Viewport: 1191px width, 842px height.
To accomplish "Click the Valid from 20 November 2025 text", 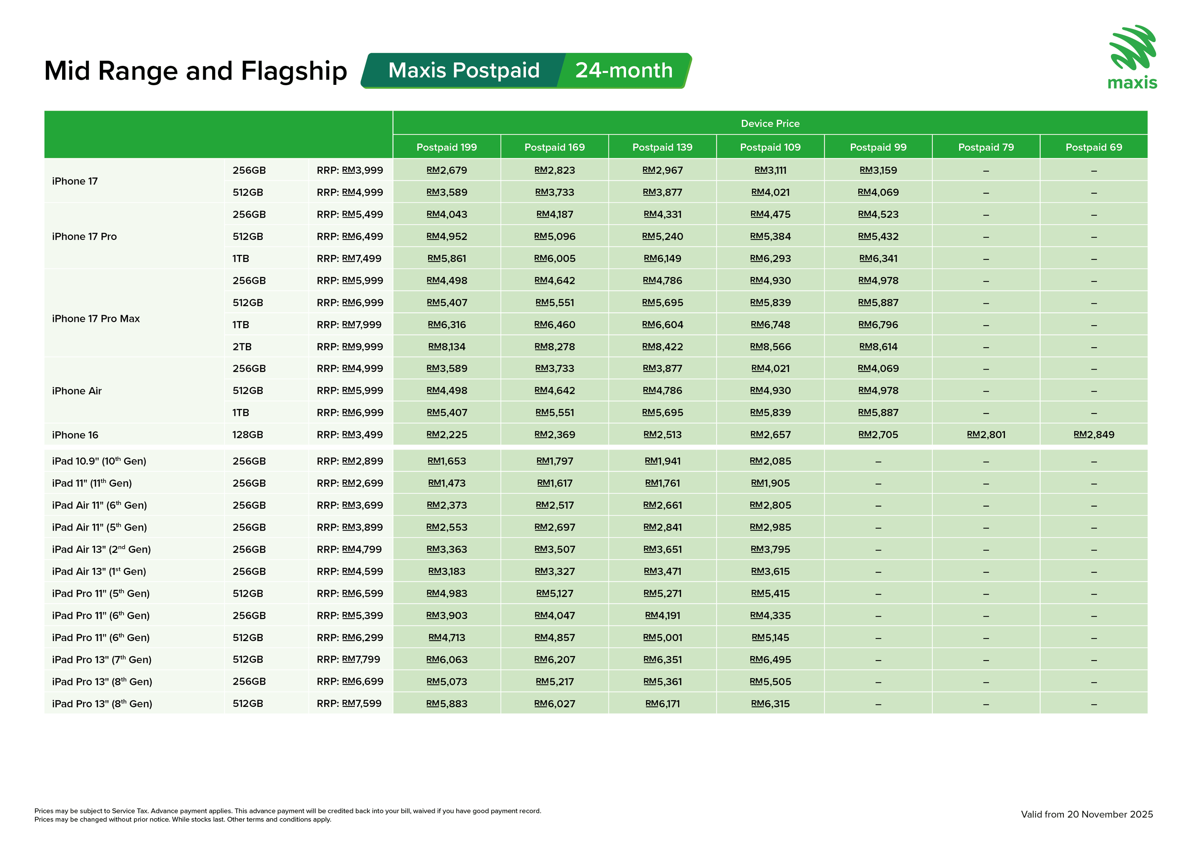I will [1087, 814].
